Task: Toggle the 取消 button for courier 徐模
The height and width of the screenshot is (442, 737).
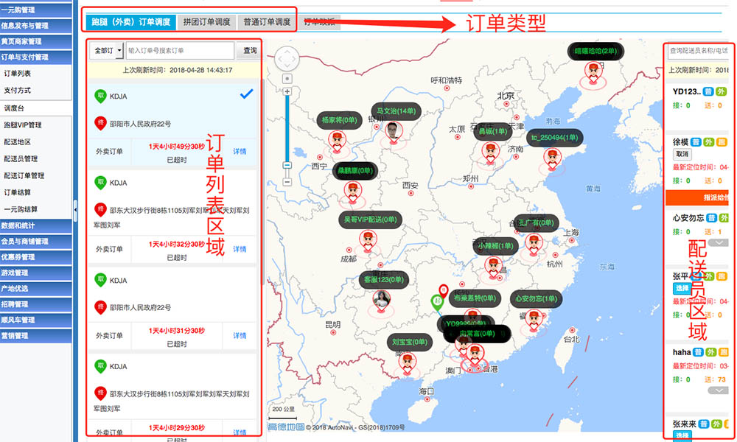Action: 682,154
